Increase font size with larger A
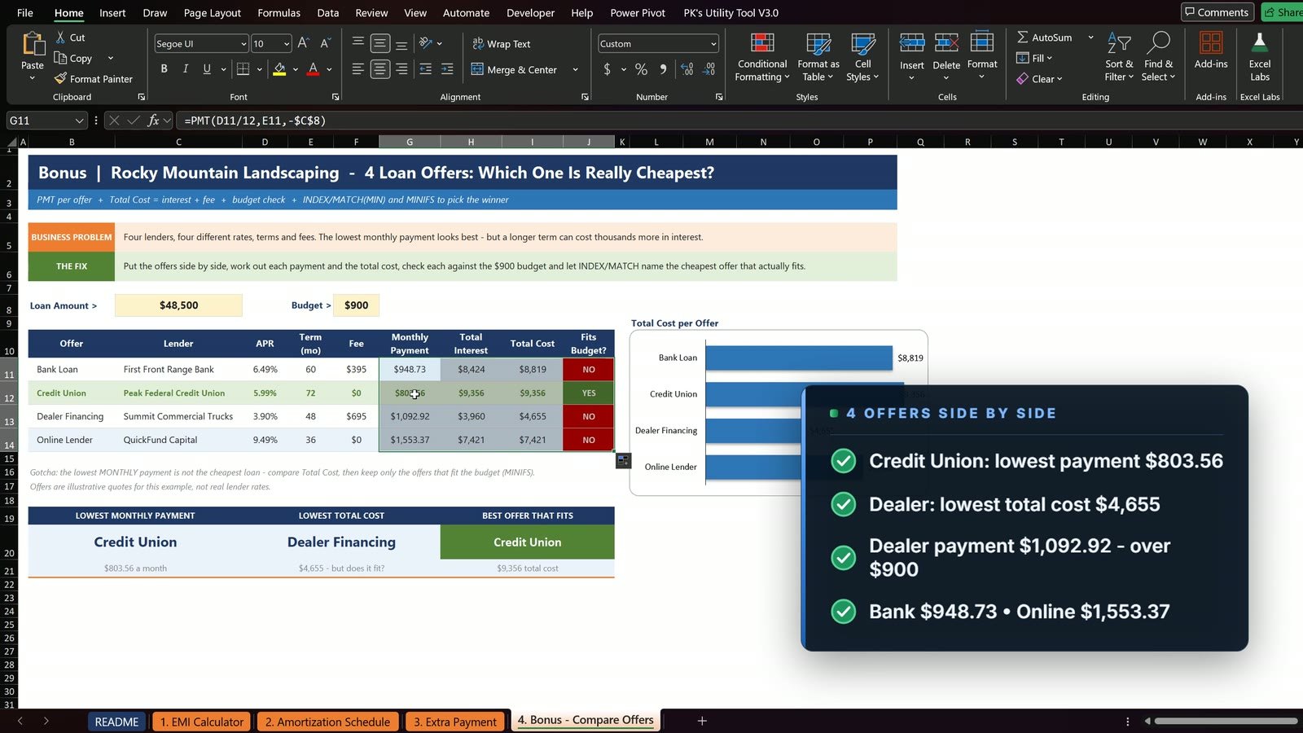This screenshot has width=1303, height=733. click(303, 43)
